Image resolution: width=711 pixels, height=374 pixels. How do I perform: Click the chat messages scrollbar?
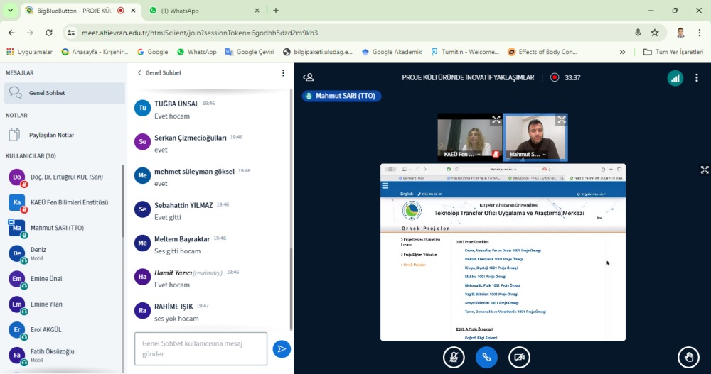pyautogui.click(x=291, y=213)
